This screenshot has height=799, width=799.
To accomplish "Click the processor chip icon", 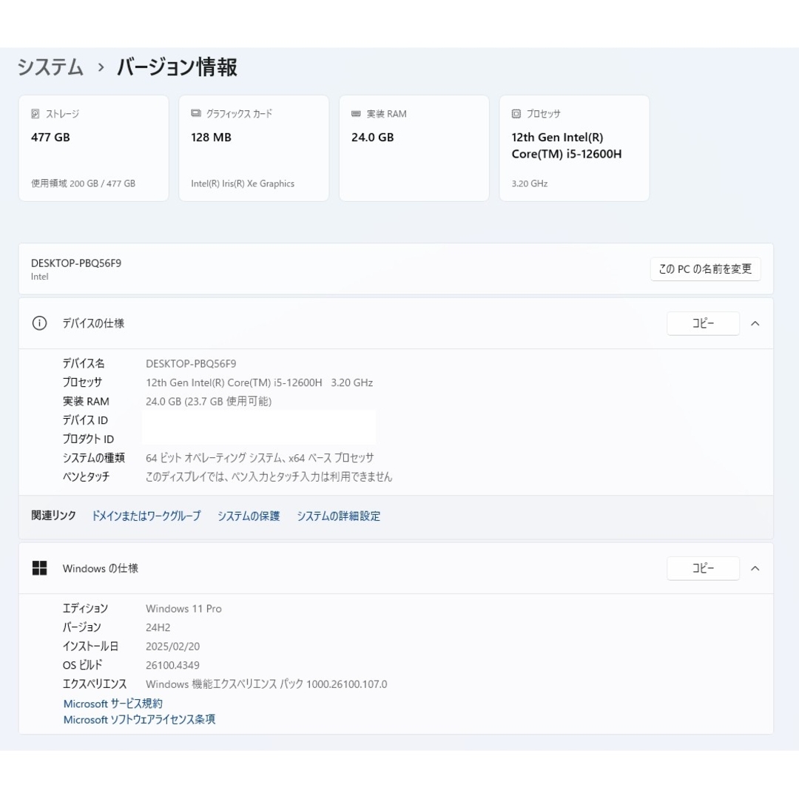I will 516,114.
